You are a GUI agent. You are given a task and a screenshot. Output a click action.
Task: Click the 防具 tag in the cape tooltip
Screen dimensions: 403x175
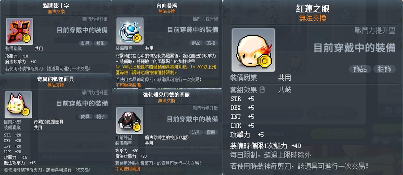pos(85,43)
